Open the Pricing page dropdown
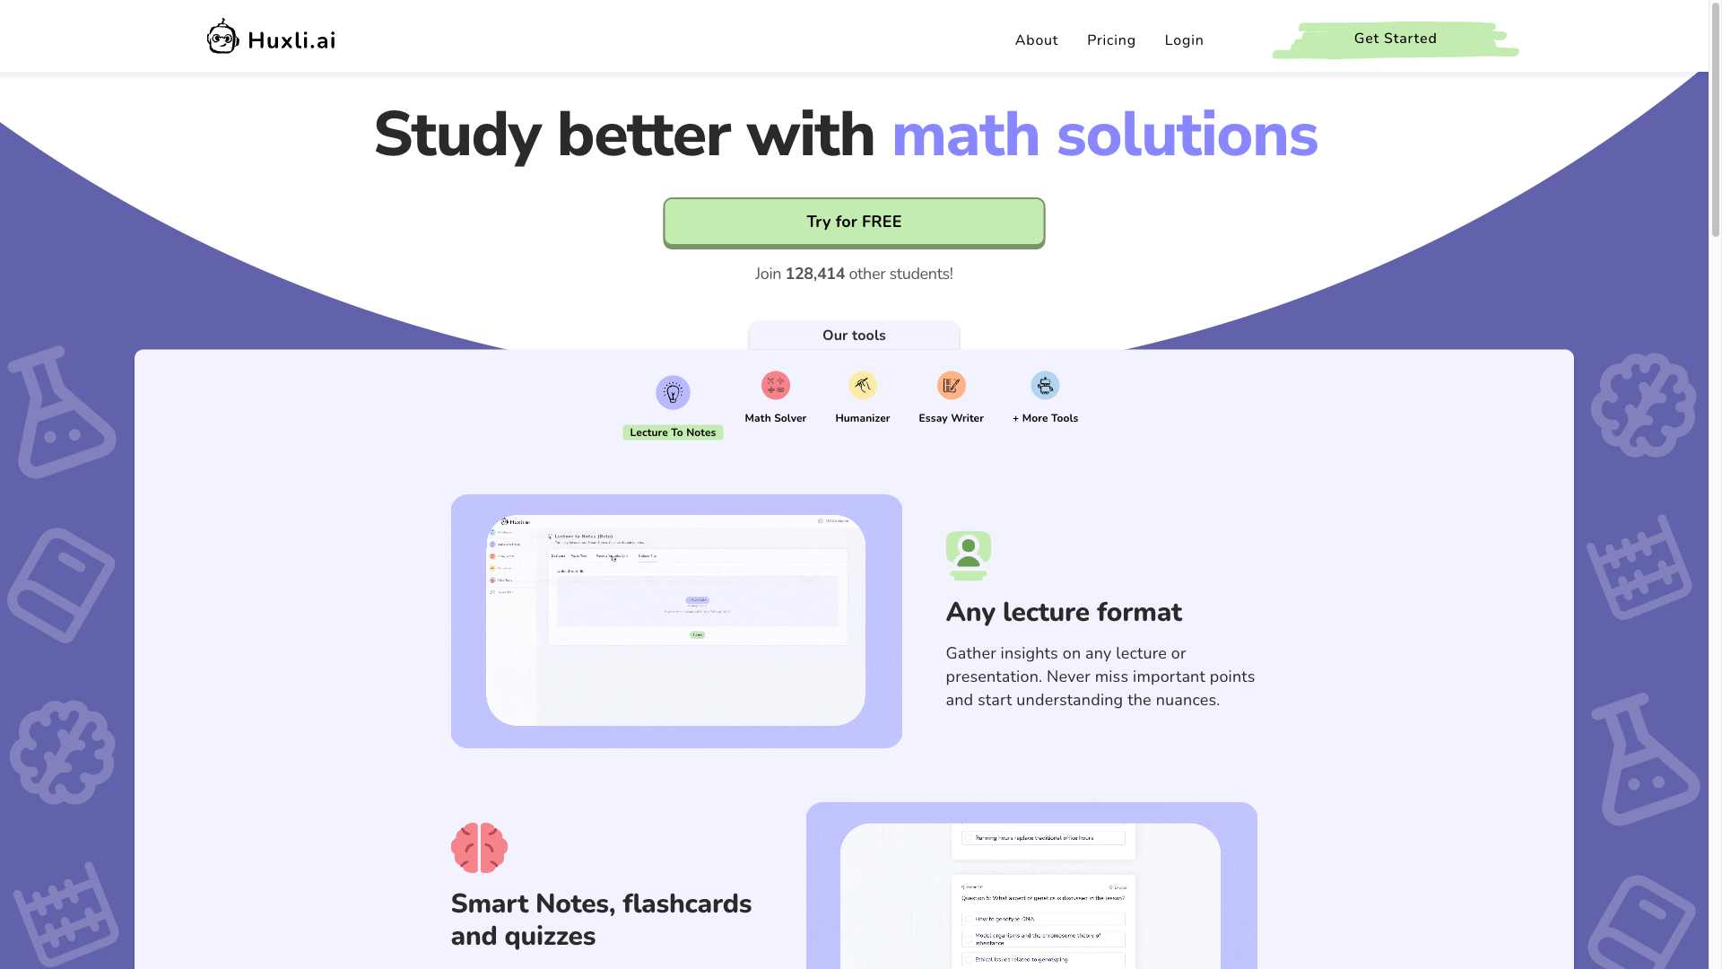This screenshot has height=969, width=1722. (1112, 40)
